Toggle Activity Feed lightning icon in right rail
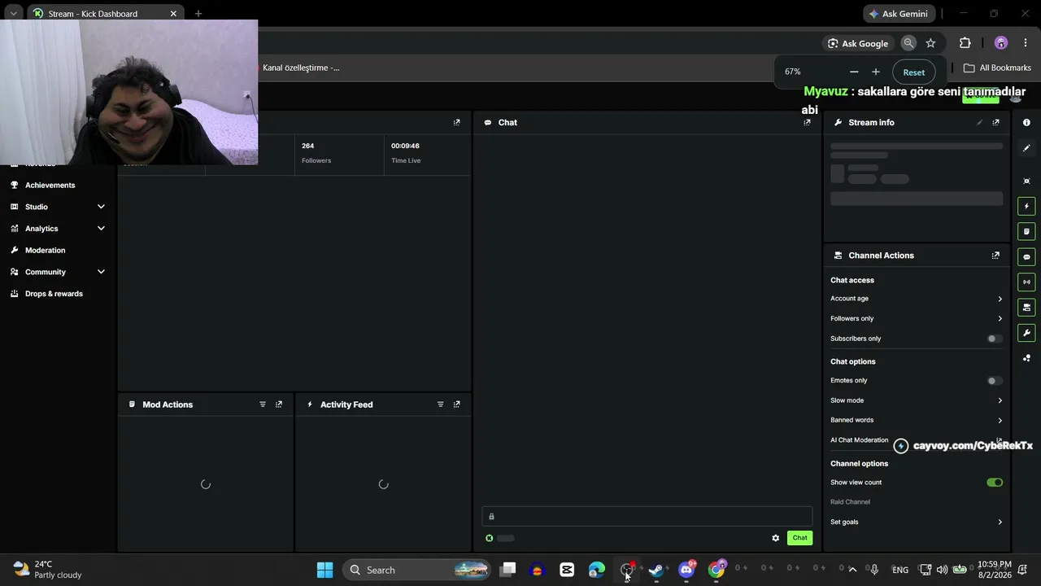 click(x=1026, y=207)
